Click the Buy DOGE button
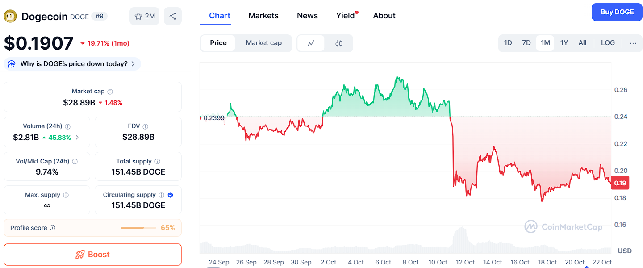This screenshot has width=643, height=268. click(617, 12)
